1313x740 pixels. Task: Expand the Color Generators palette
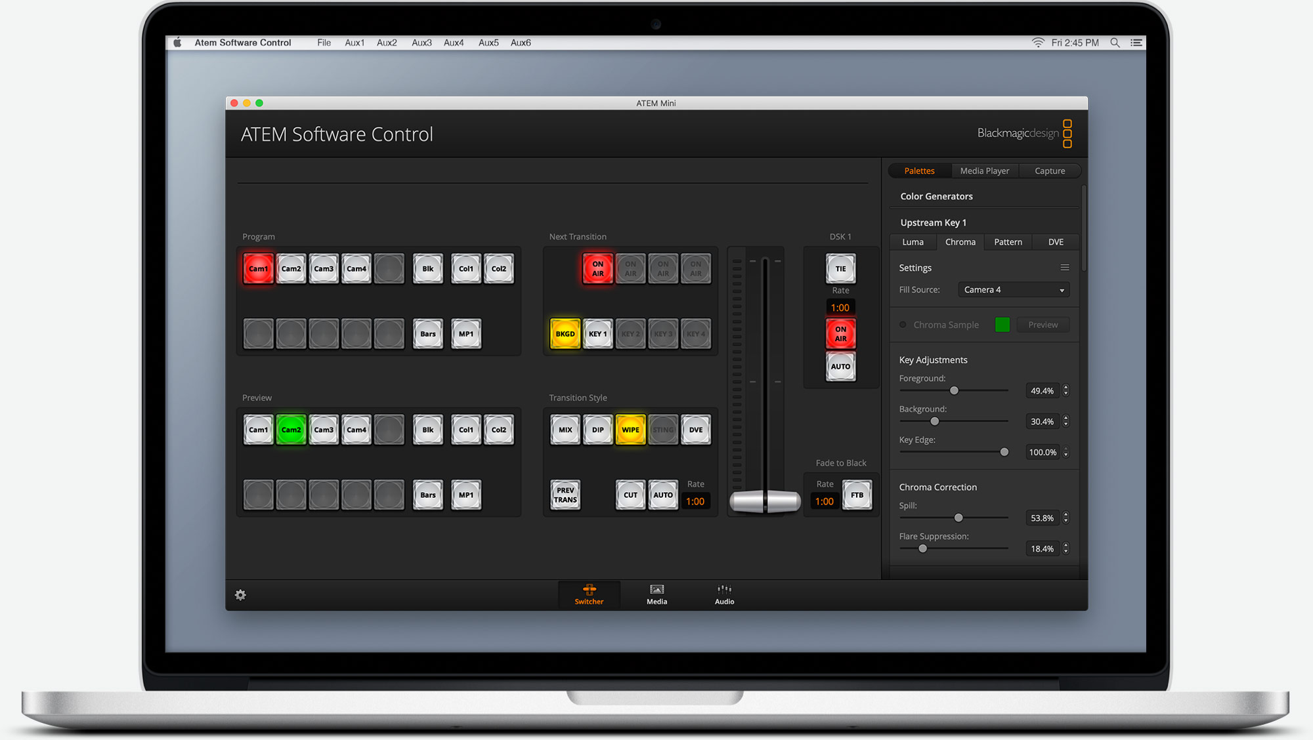[936, 195]
